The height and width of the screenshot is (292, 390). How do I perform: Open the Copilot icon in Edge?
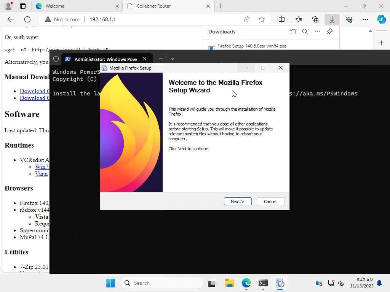point(381,19)
